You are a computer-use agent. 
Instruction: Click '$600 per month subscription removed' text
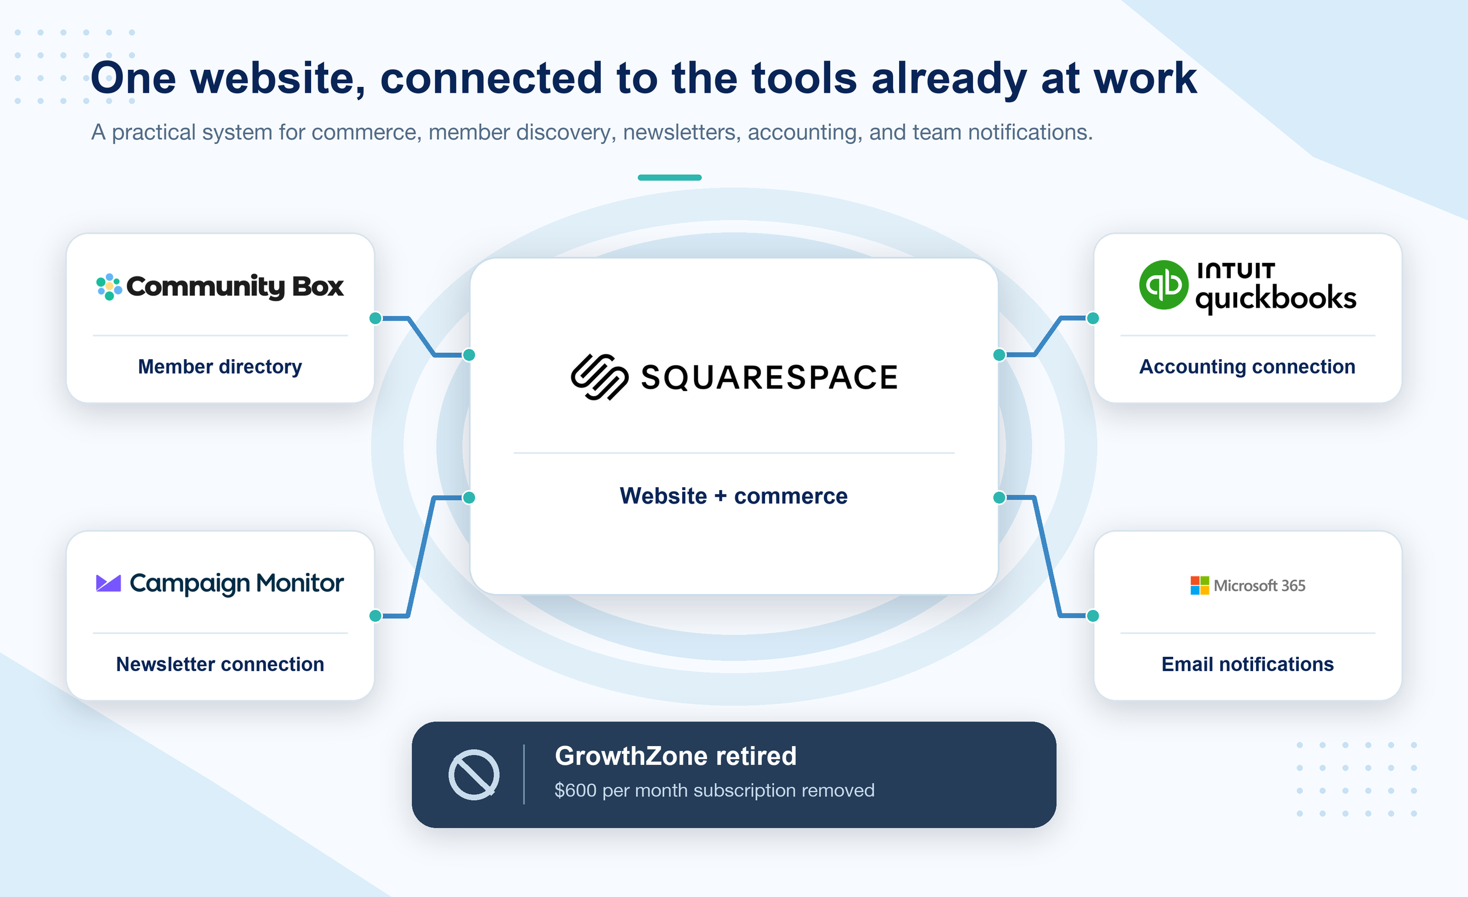point(715,790)
